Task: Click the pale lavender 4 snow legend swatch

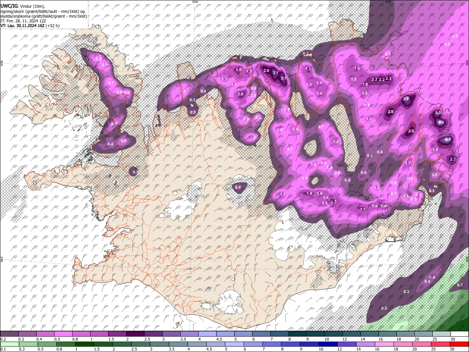Action: [207, 334]
